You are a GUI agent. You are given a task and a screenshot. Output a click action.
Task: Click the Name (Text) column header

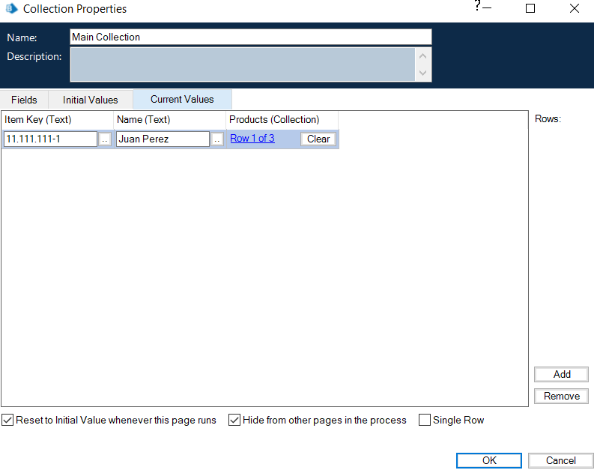tap(170, 120)
